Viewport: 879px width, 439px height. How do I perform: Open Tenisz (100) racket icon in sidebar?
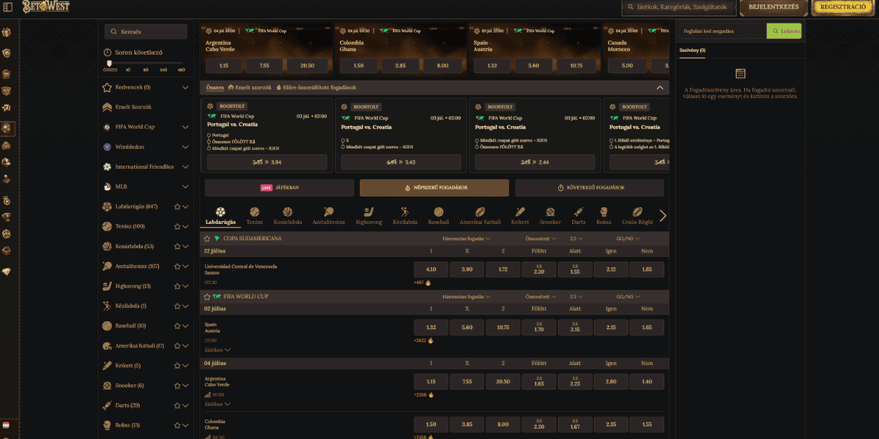point(108,226)
